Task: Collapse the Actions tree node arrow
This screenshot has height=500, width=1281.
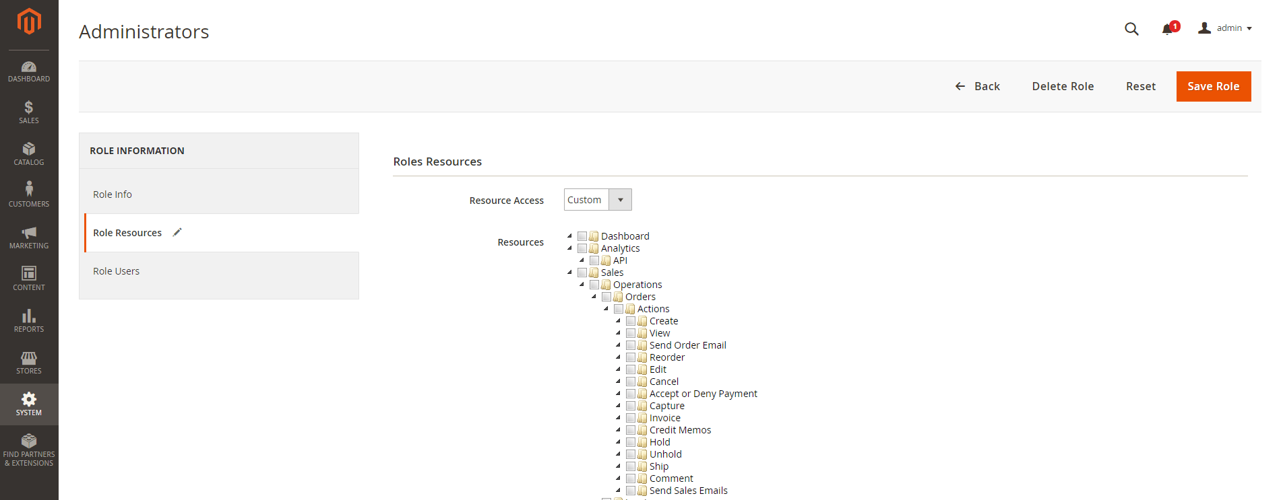Action: click(606, 309)
